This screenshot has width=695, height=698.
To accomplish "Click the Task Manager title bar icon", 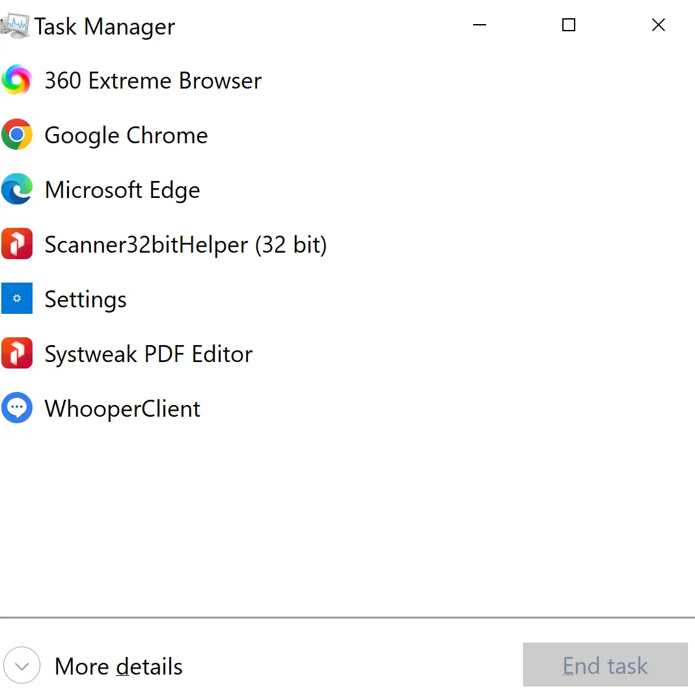I will click(15, 26).
